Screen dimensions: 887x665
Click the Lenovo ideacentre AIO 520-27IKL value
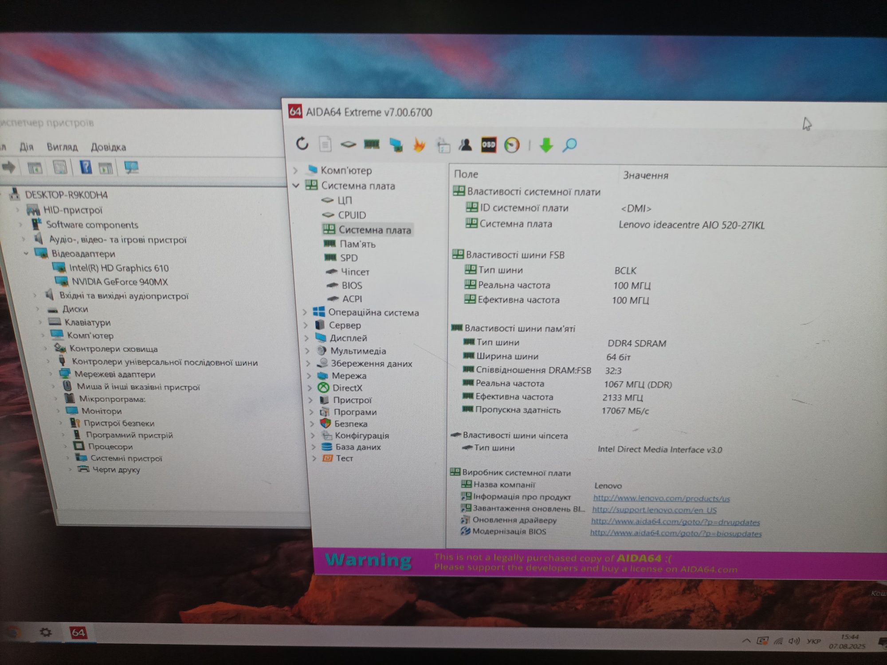[691, 225]
